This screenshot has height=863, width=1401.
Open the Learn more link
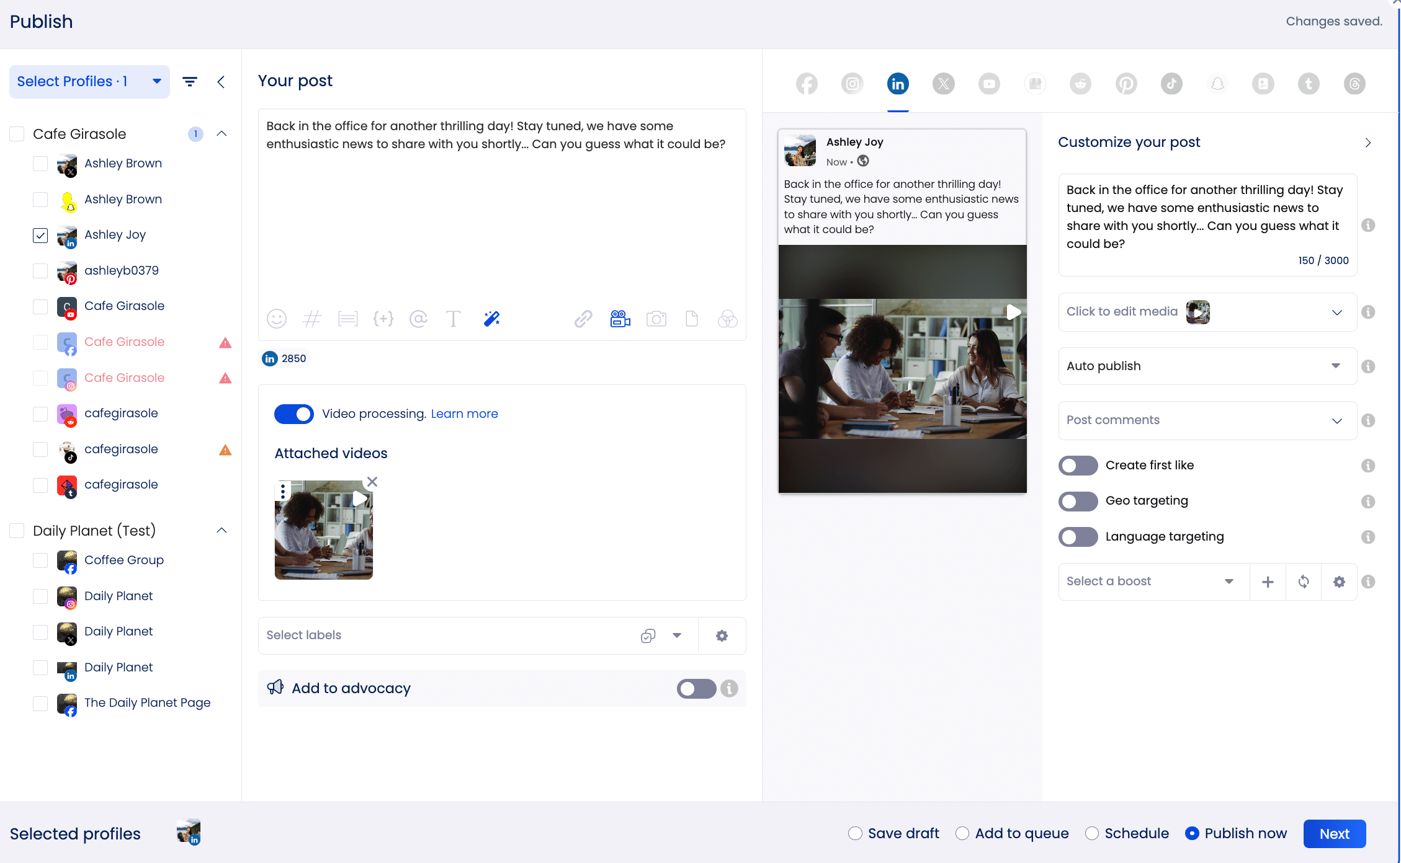tap(464, 414)
